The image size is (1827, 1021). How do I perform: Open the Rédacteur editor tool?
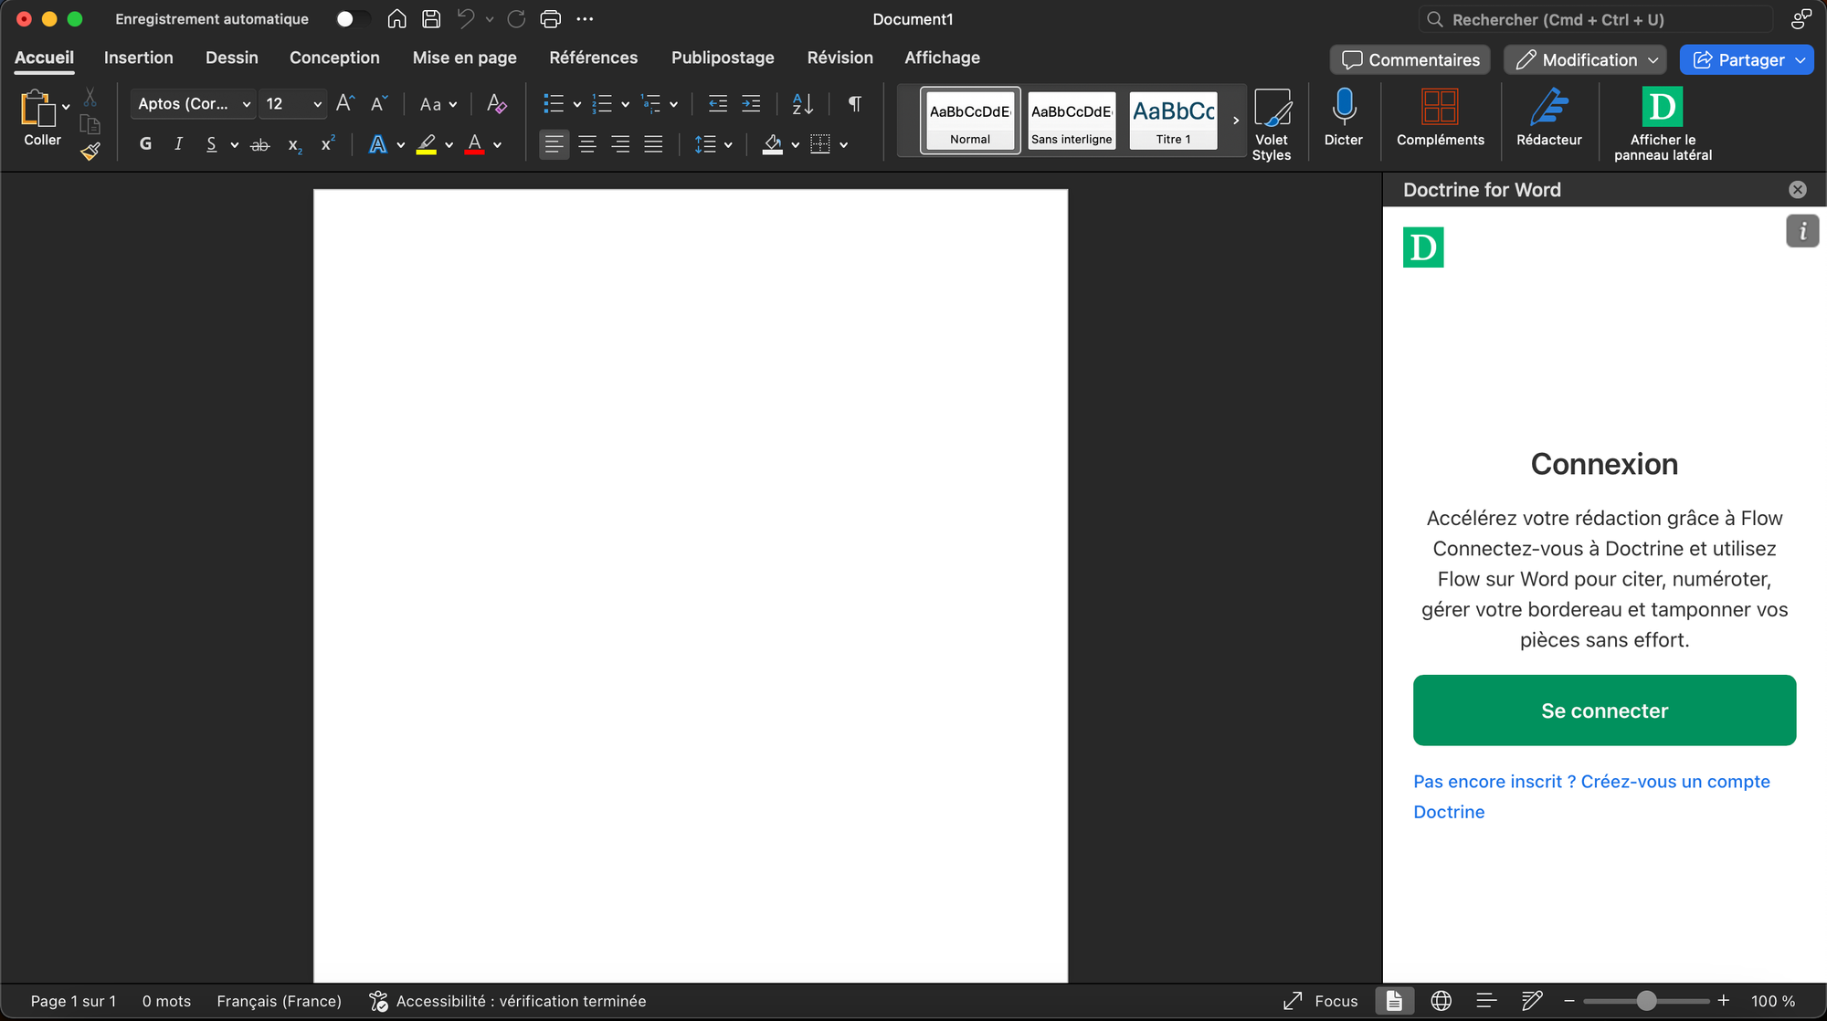pyautogui.click(x=1548, y=108)
